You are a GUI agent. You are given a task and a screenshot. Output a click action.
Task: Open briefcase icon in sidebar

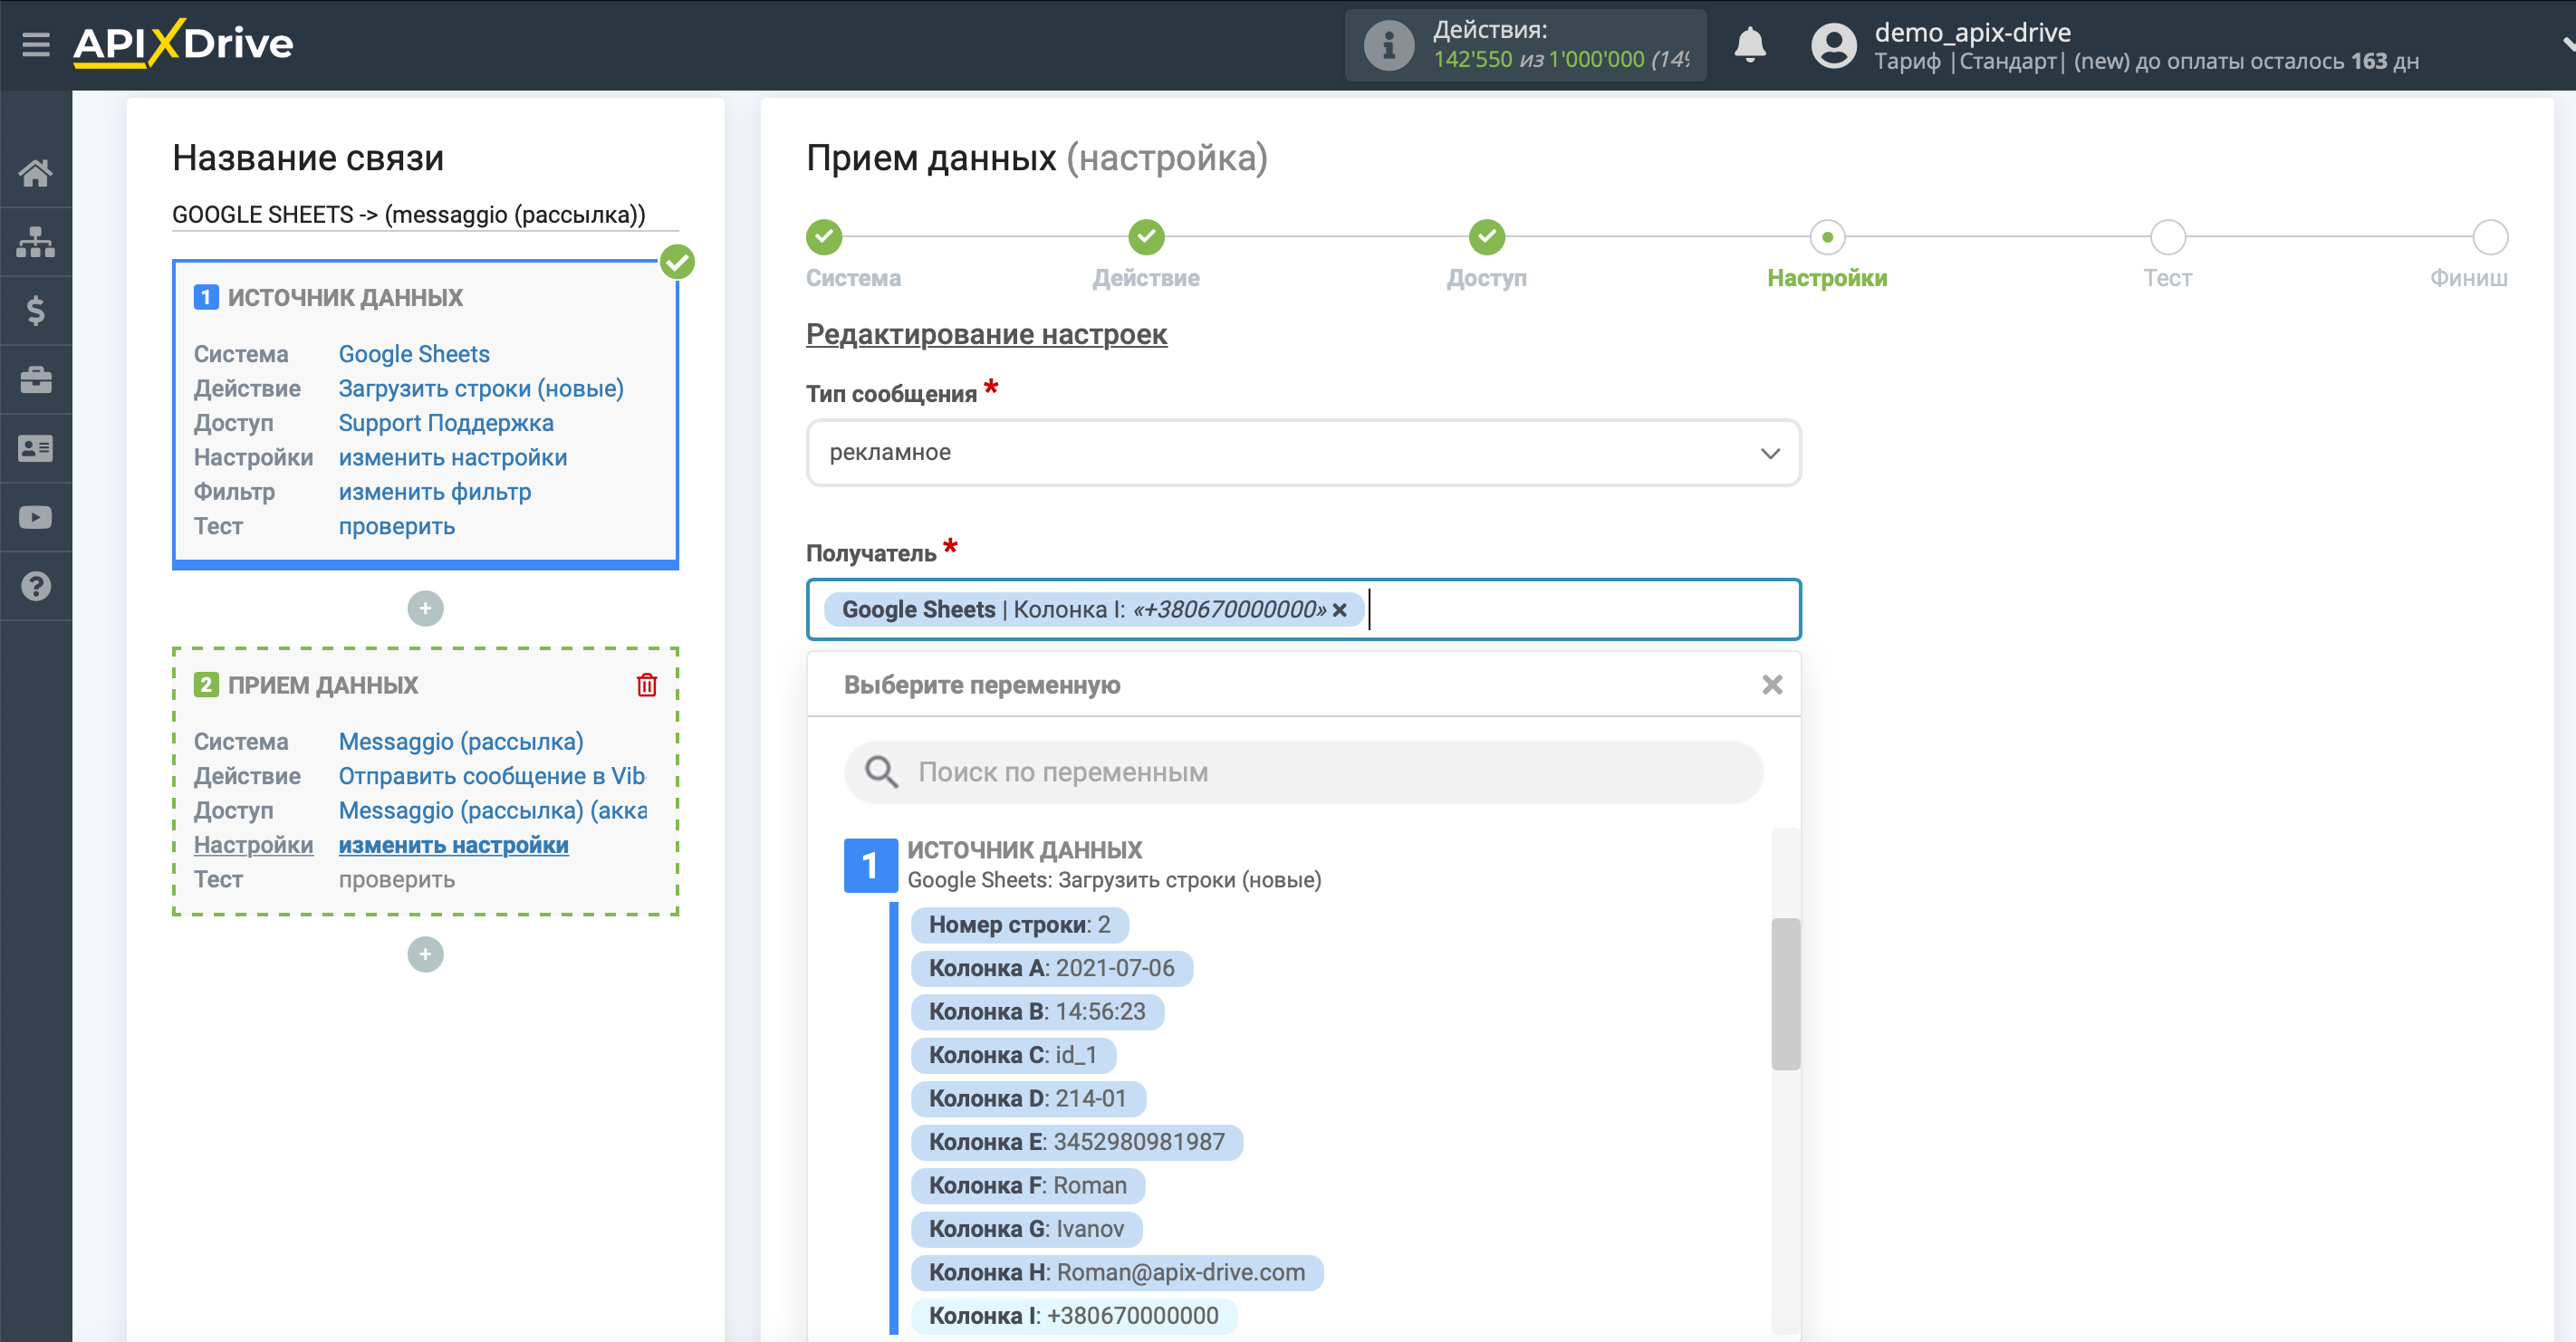click(x=36, y=380)
